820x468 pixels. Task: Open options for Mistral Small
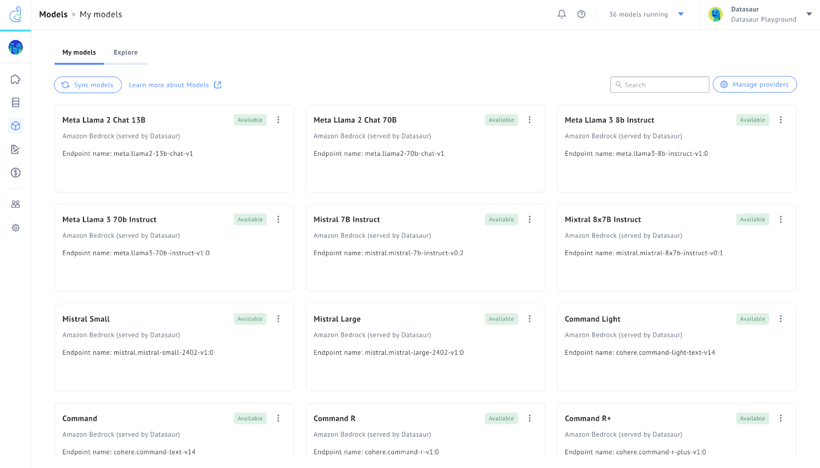tap(278, 318)
